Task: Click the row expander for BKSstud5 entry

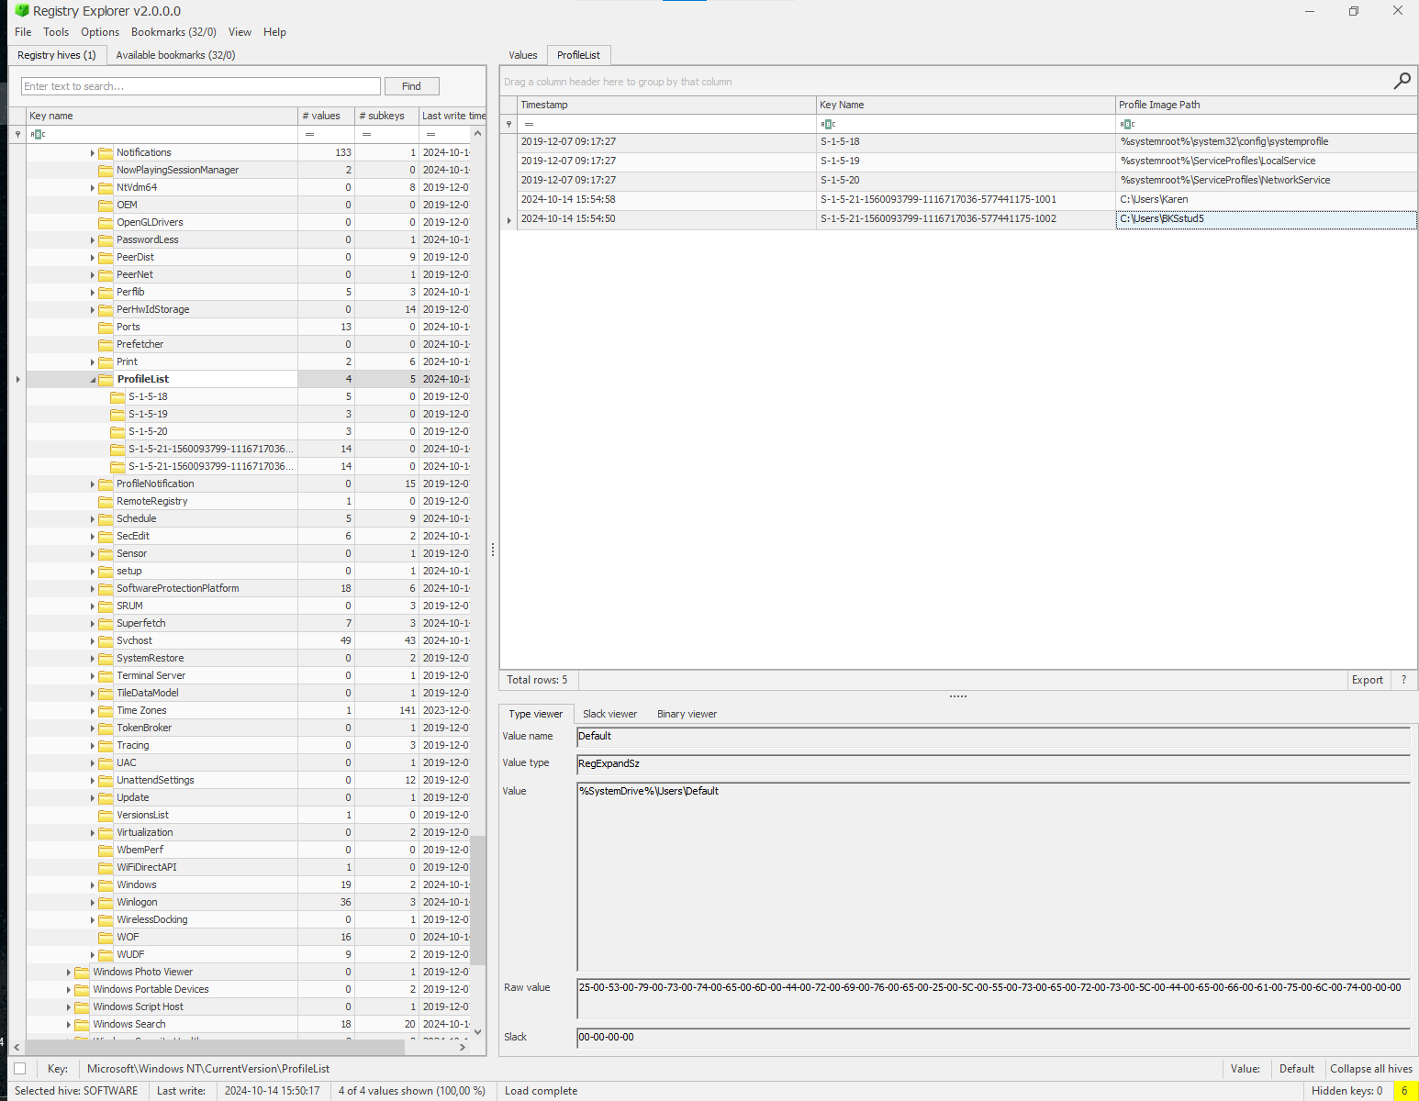Action: click(509, 220)
